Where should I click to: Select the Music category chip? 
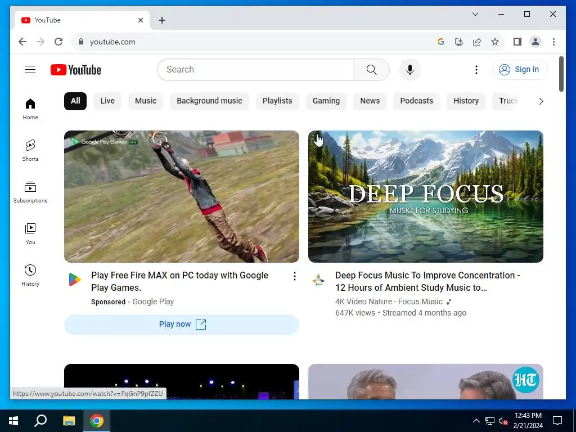coord(146,101)
